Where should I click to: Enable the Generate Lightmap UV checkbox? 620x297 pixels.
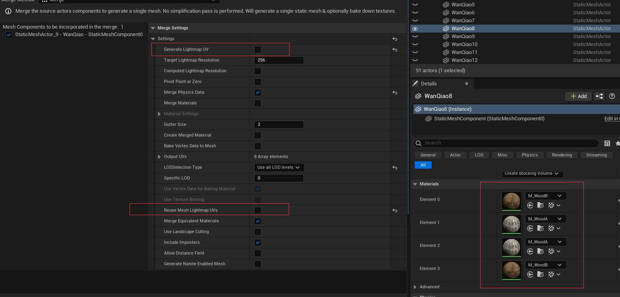pos(258,50)
